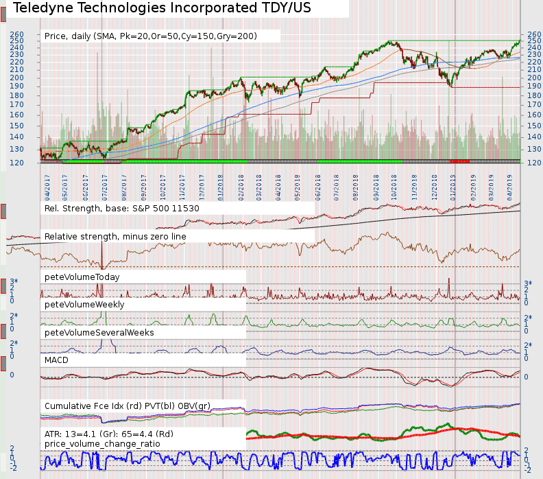This screenshot has width=543, height=479.
Task: Click the 08/2017 date axis label
Action: point(124,187)
